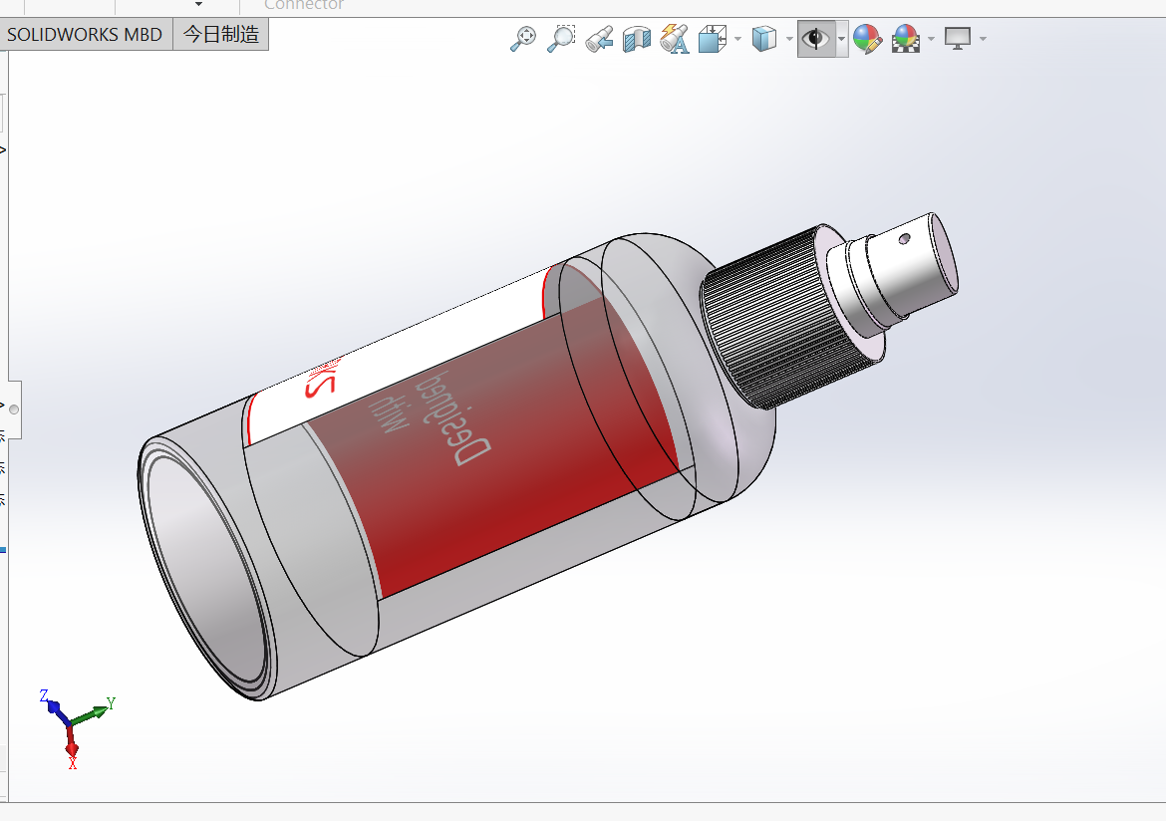The height and width of the screenshot is (821, 1166).
Task: Open Dynamic Annotation Views
Action: click(675, 39)
